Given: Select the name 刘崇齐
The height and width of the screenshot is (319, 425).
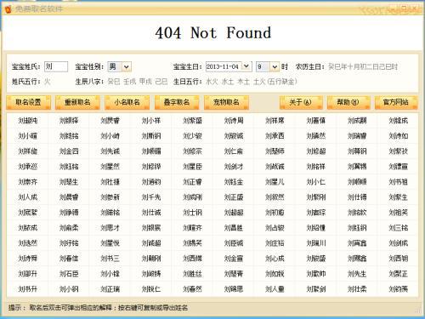Looking at the screenshot, I should click(x=28, y=182).
